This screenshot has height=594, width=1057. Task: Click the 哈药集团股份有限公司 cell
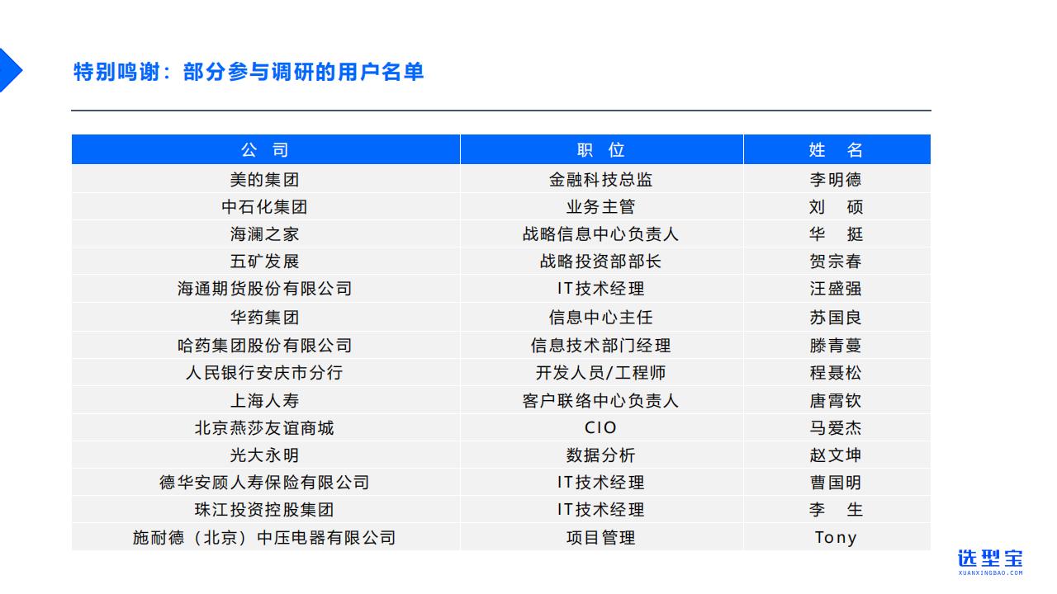[265, 345]
